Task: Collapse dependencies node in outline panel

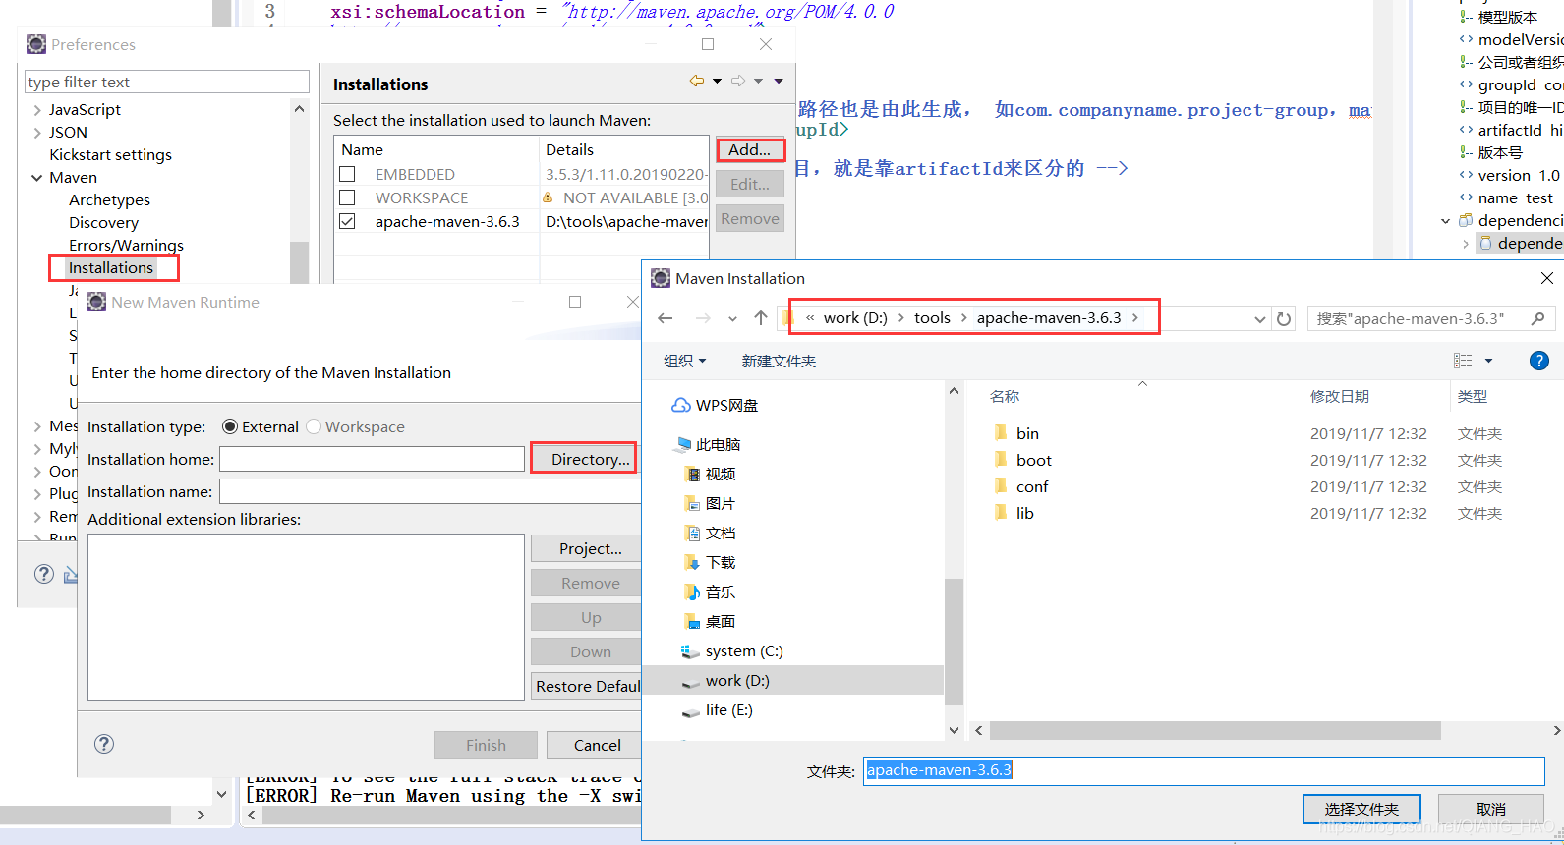Action: (1446, 221)
